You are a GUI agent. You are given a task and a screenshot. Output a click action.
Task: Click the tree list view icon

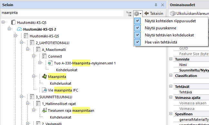(x=129, y=14)
